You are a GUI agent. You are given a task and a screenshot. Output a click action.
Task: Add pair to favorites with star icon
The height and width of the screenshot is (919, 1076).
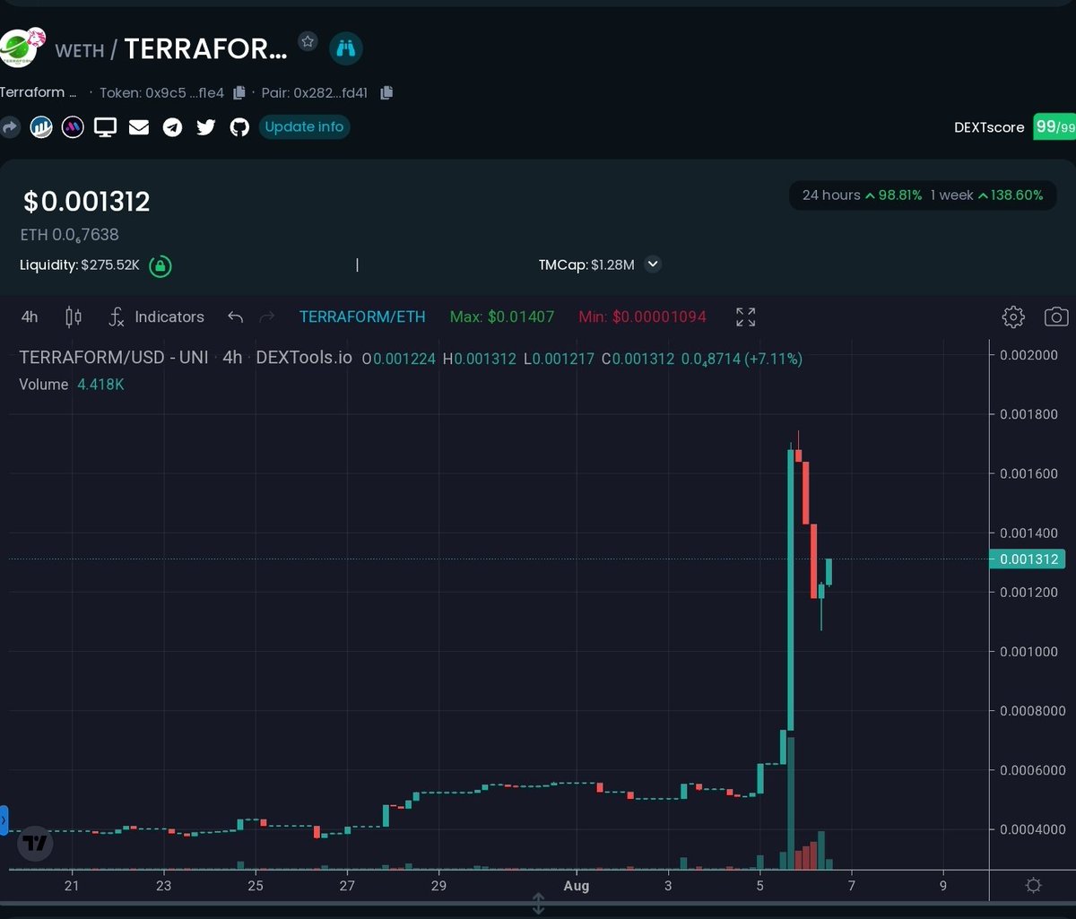(x=308, y=41)
